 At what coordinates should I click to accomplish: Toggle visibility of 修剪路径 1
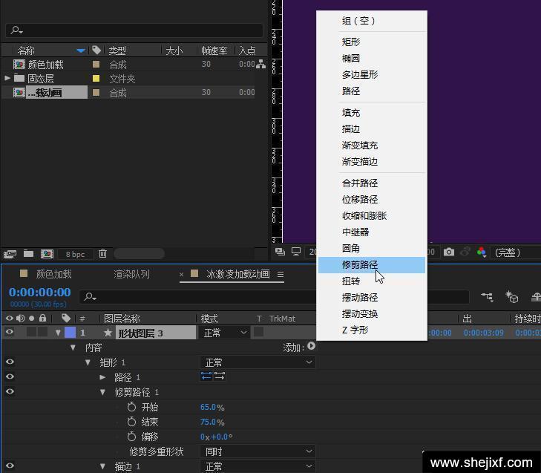click(x=10, y=392)
